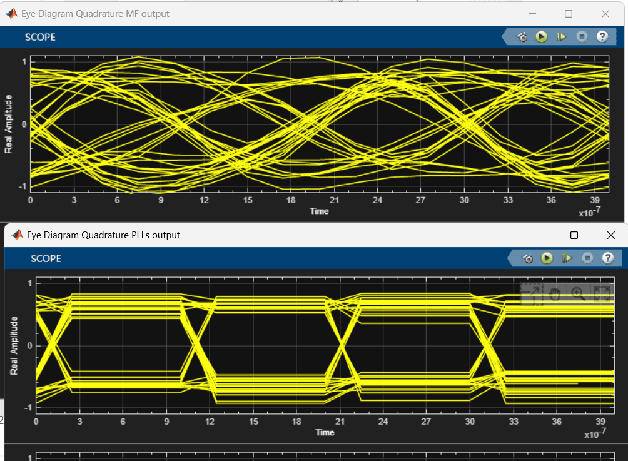Image resolution: width=628 pixels, height=461 pixels.
Task: Click the Stop button in MF output scope
Action: click(582, 37)
